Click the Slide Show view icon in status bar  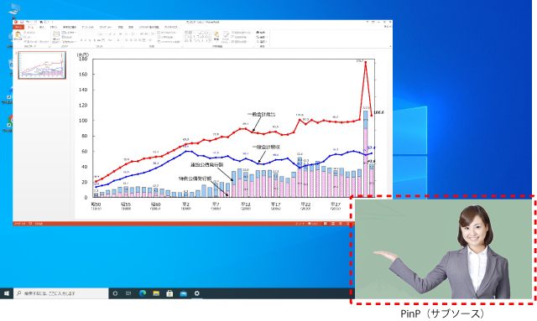tap(348, 224)
